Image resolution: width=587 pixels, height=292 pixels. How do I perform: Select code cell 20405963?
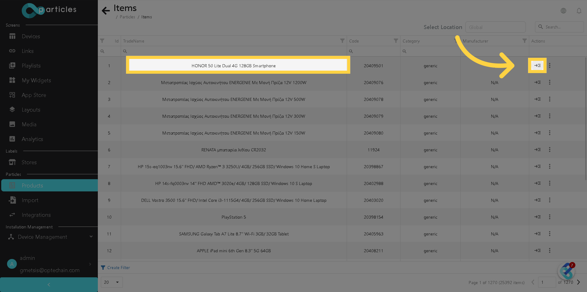pyautogui.click(x=374, y=234)
